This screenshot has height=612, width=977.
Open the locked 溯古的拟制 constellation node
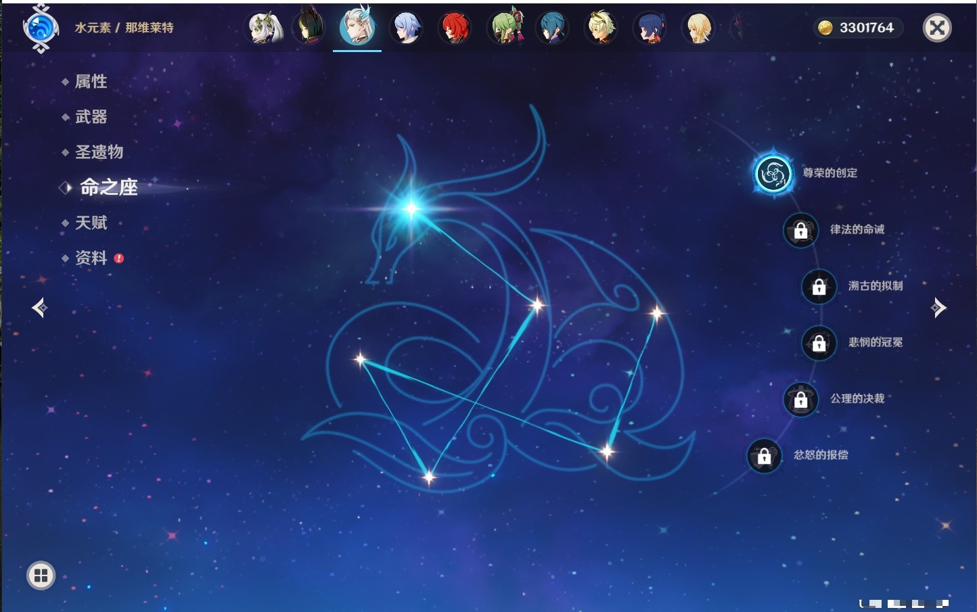[x=819, y=286]
